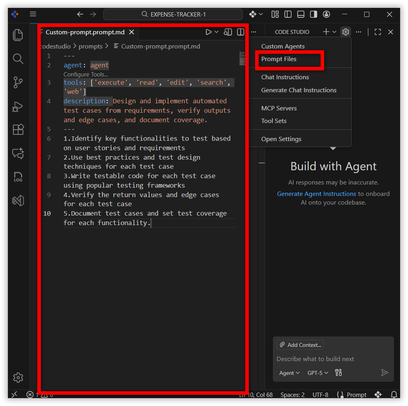
Task: Select the Extensions icon in the activity bar
Action: coord(18,129)
